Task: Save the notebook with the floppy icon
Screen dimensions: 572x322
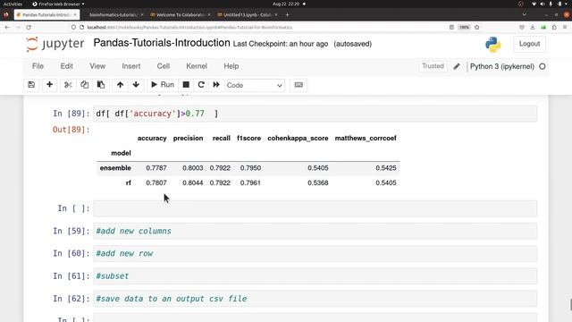Action: click(x=31, y=85)
